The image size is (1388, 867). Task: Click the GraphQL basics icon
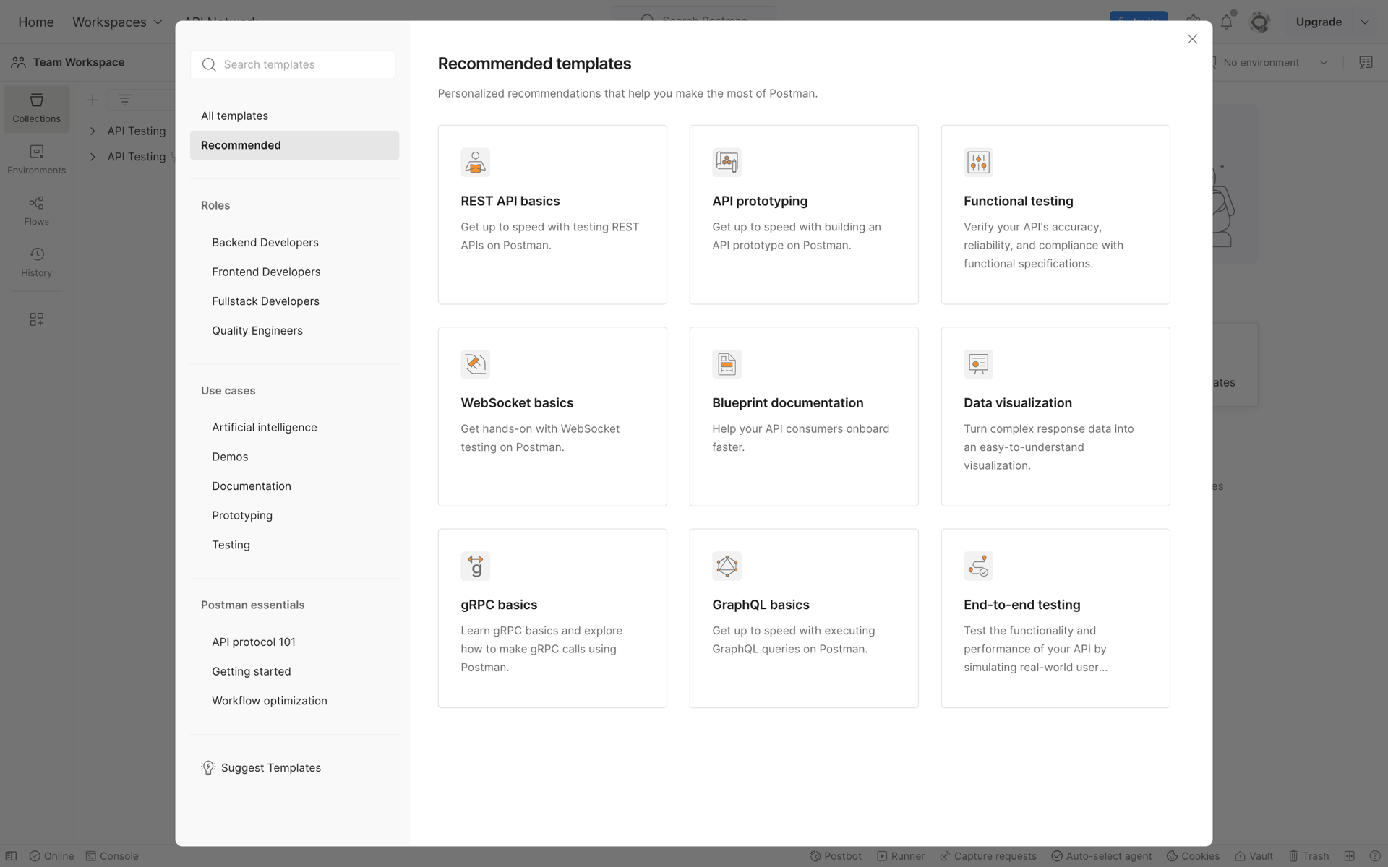click(x=727, y=566)
